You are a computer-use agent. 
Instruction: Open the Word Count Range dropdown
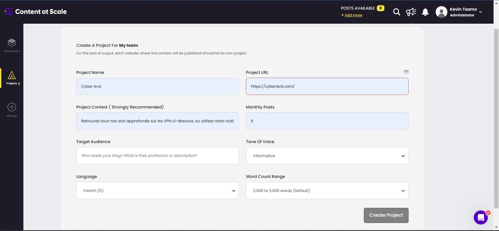327,190
